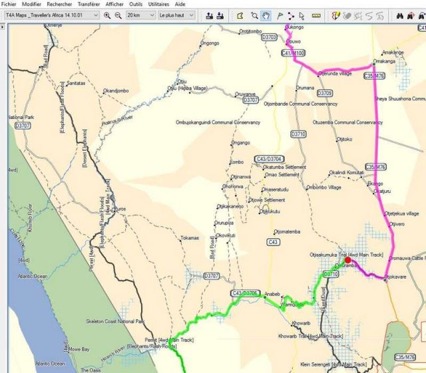The image size is (426, 373).
Task: Select the Waypoint flag tool
Action: pos(280,16)
